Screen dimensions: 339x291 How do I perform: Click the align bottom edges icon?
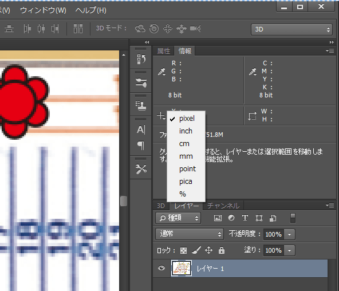(x=9, y=29)
